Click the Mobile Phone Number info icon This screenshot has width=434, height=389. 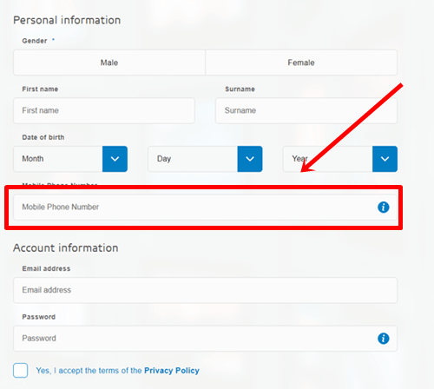(384, 208)
